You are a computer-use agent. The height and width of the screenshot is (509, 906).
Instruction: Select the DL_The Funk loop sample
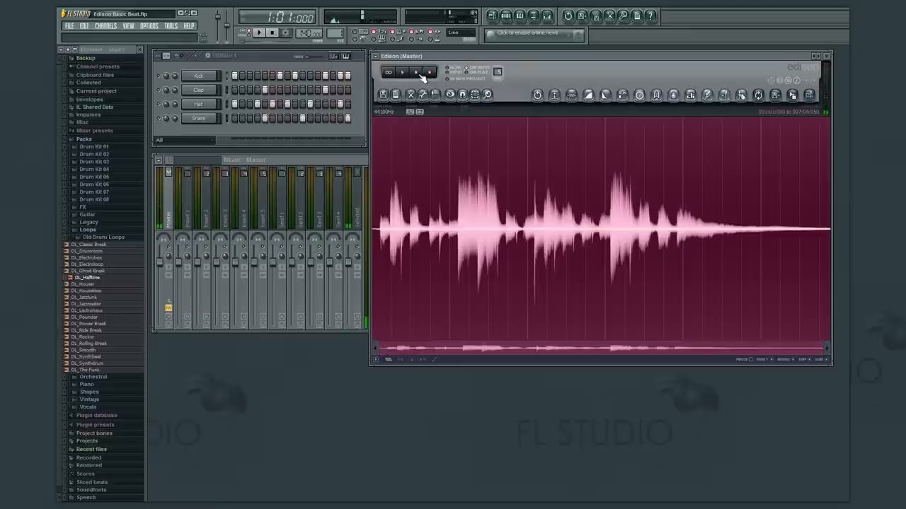pos(85,370)
